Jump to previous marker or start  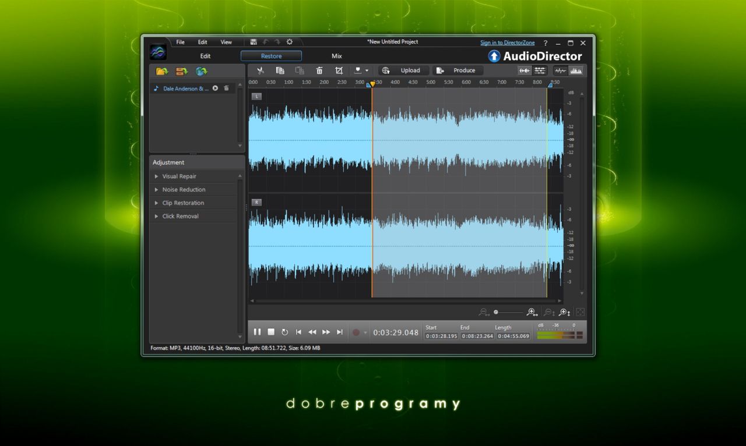point(298,332)
